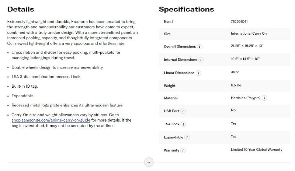Click the Specifications heading
This screenshot has width=295, height=171.
[x=186, y=9]
